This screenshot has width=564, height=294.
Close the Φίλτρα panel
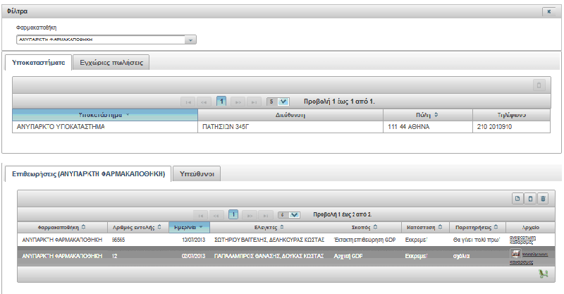pos(549,11)
